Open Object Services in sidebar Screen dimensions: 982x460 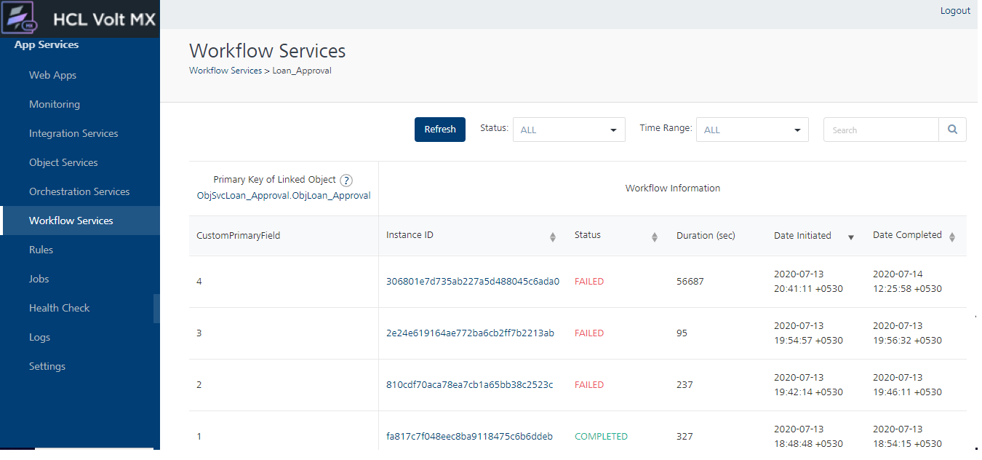(63, 162)
